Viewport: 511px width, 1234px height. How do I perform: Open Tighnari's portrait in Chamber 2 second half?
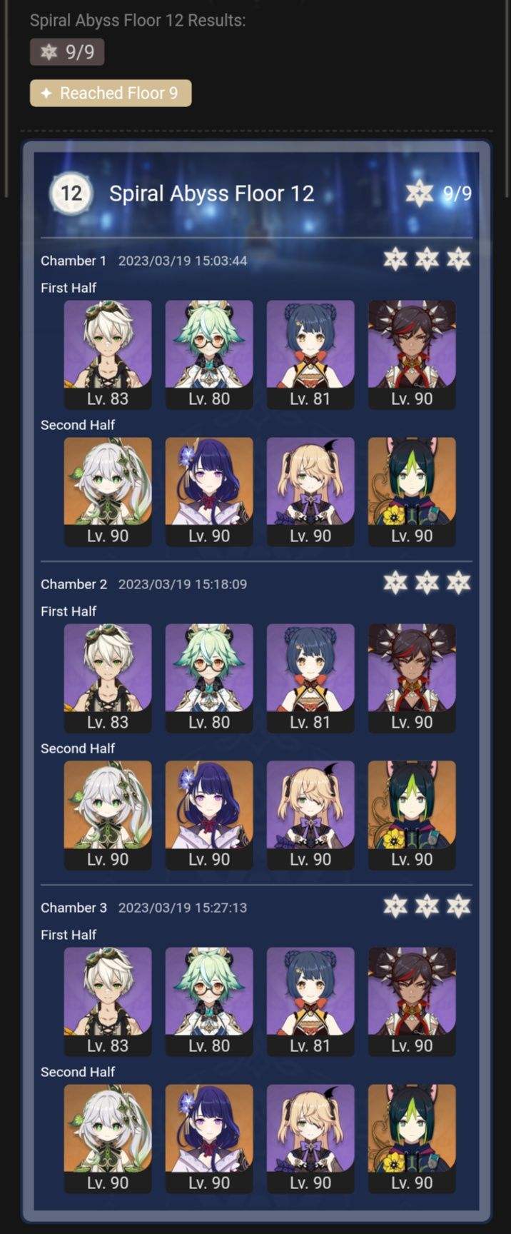point(412,815)
